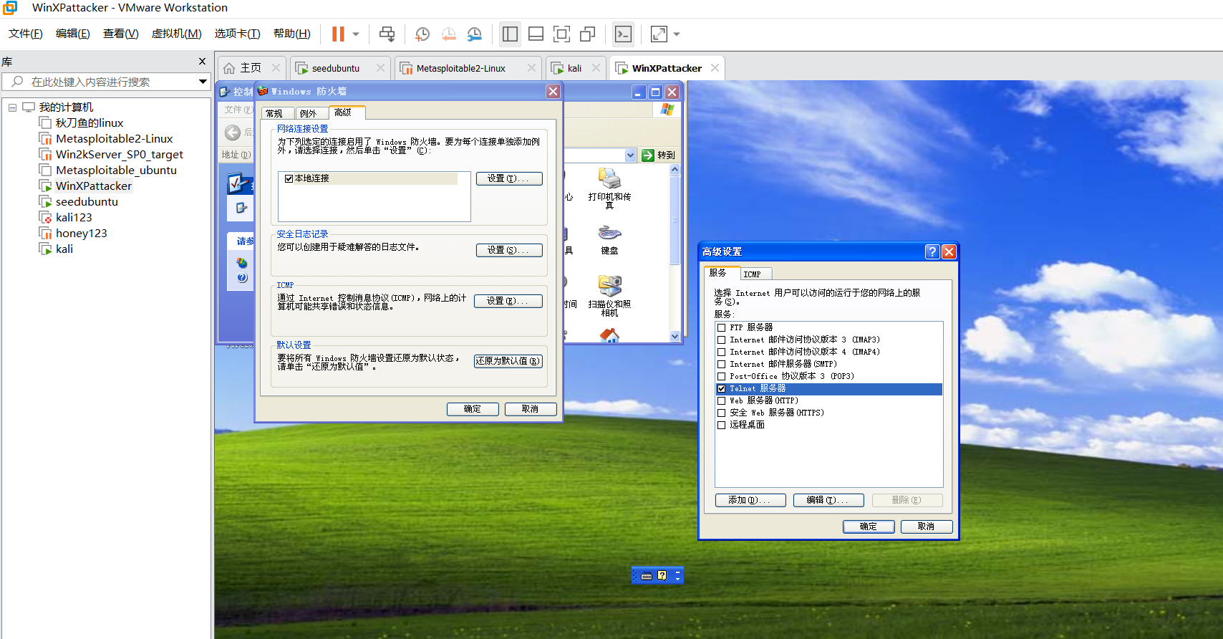Take a snapshot with the clock icon
The image size is (1223, 639).
[422, 34]
